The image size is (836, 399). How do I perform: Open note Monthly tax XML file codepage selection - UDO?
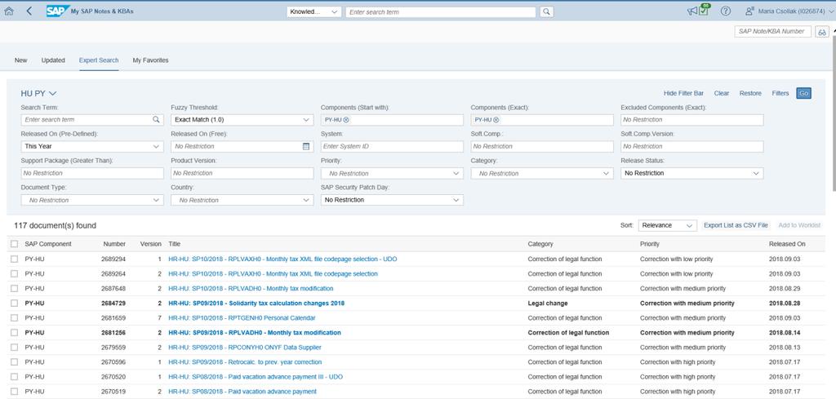pyautogui.click(x=282, y=259)
